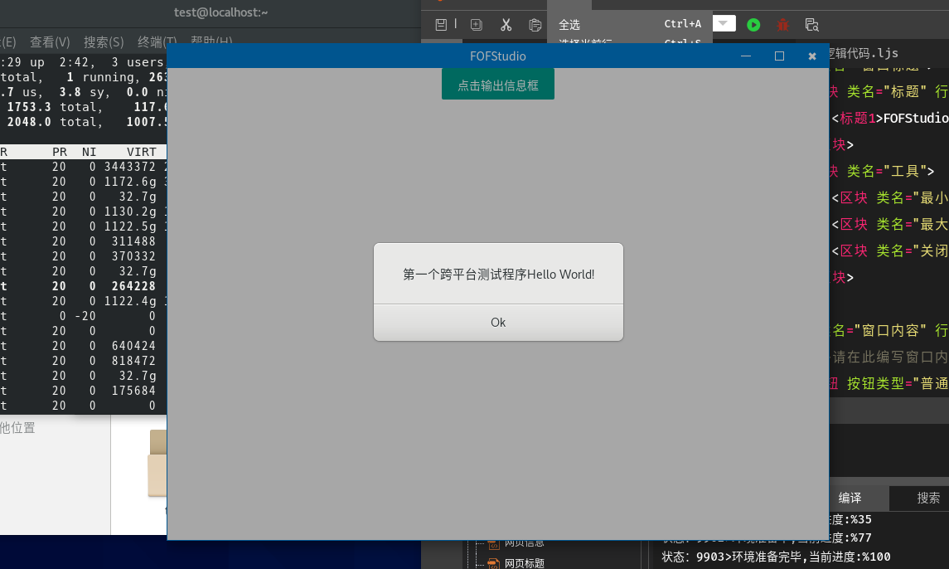The width and height of the screenshot is (949, 569).
Task: Click the 逻辑代码.ljs editor tab
Action: [863, 53]
